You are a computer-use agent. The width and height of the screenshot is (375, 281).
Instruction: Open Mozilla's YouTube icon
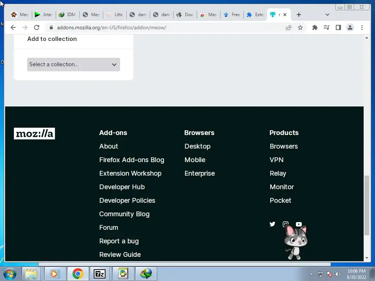click(299, 224)
